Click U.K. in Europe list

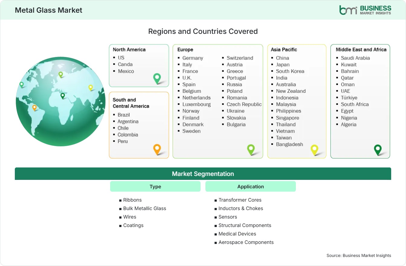click(187, 78)
